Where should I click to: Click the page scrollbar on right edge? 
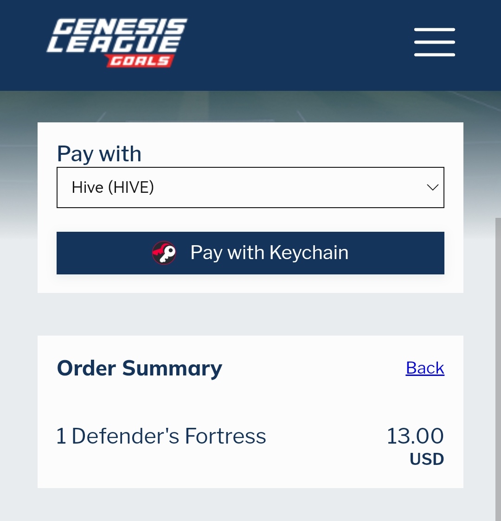tap(498, 369)
